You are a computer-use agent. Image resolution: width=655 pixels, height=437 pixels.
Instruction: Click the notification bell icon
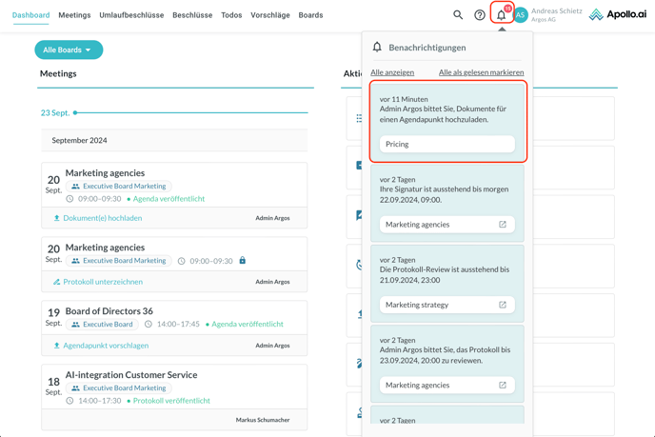501,15
